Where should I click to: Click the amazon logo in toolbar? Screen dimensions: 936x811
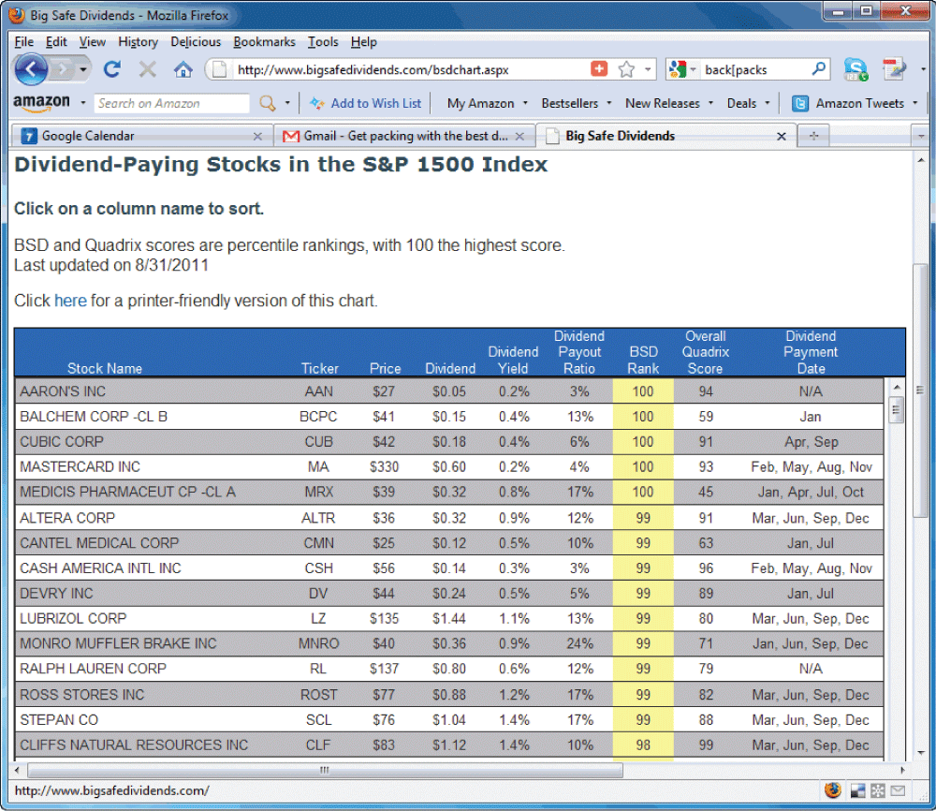[x=42, y=103]
